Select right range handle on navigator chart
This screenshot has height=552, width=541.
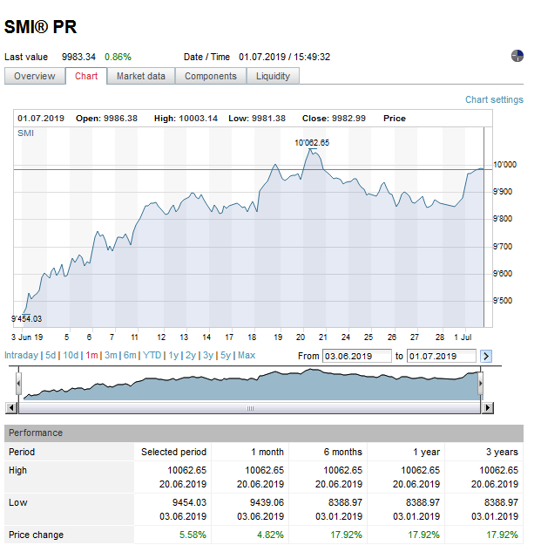(x=481, y=383)
